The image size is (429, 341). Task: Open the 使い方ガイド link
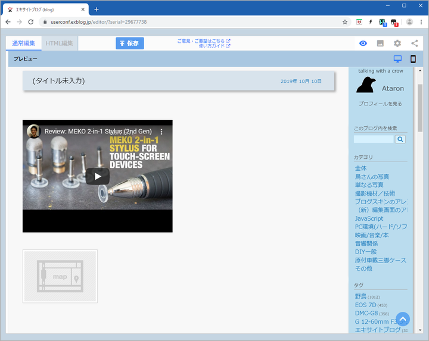tap(214, 46)
